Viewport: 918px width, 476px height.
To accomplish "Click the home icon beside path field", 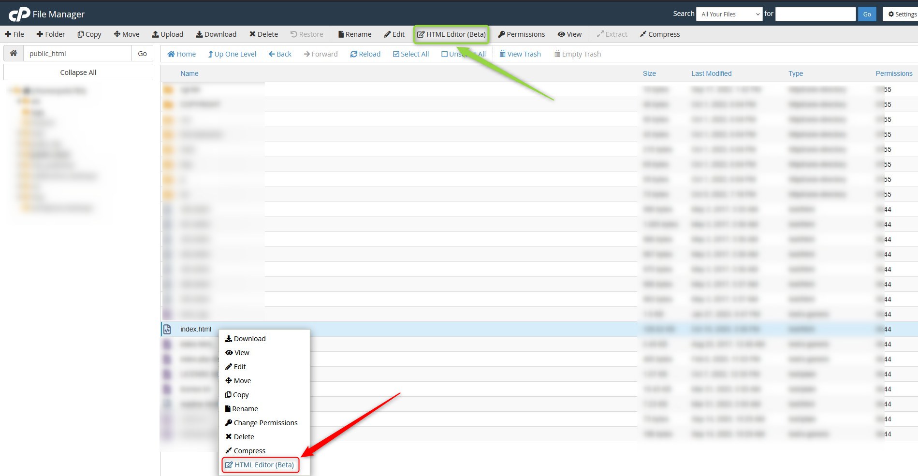I will coord(14,53).
